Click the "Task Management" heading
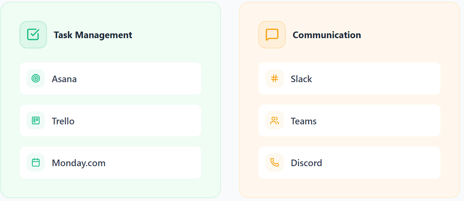464x201 pixels. pos(93,35)
